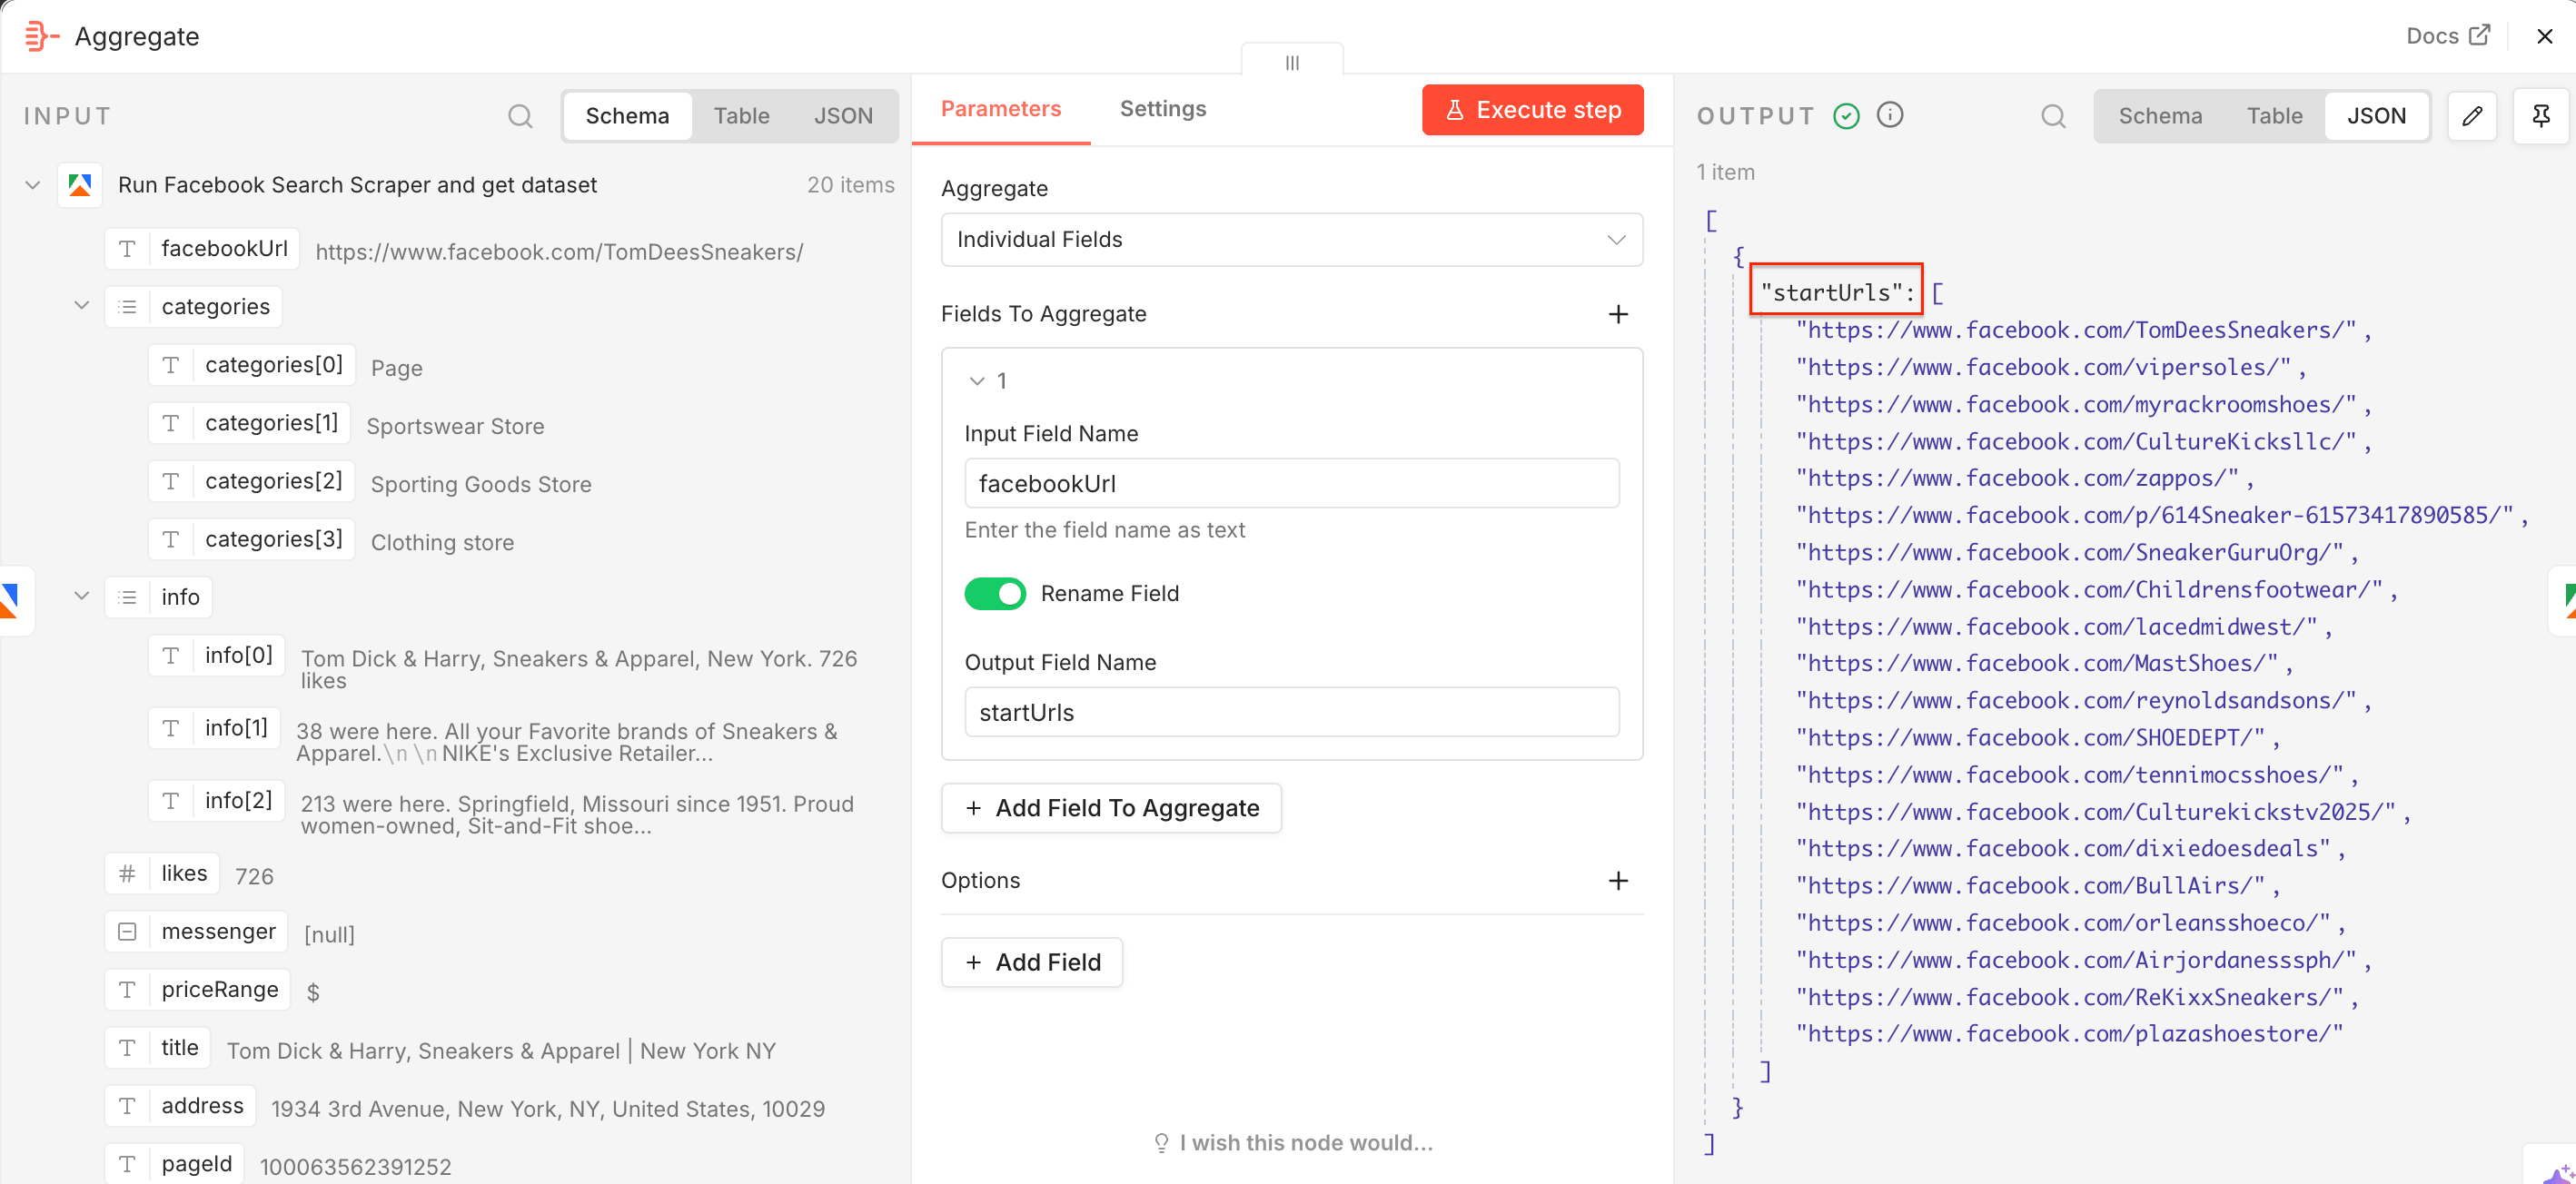Click the output info circle icon

coord(1889,115)
